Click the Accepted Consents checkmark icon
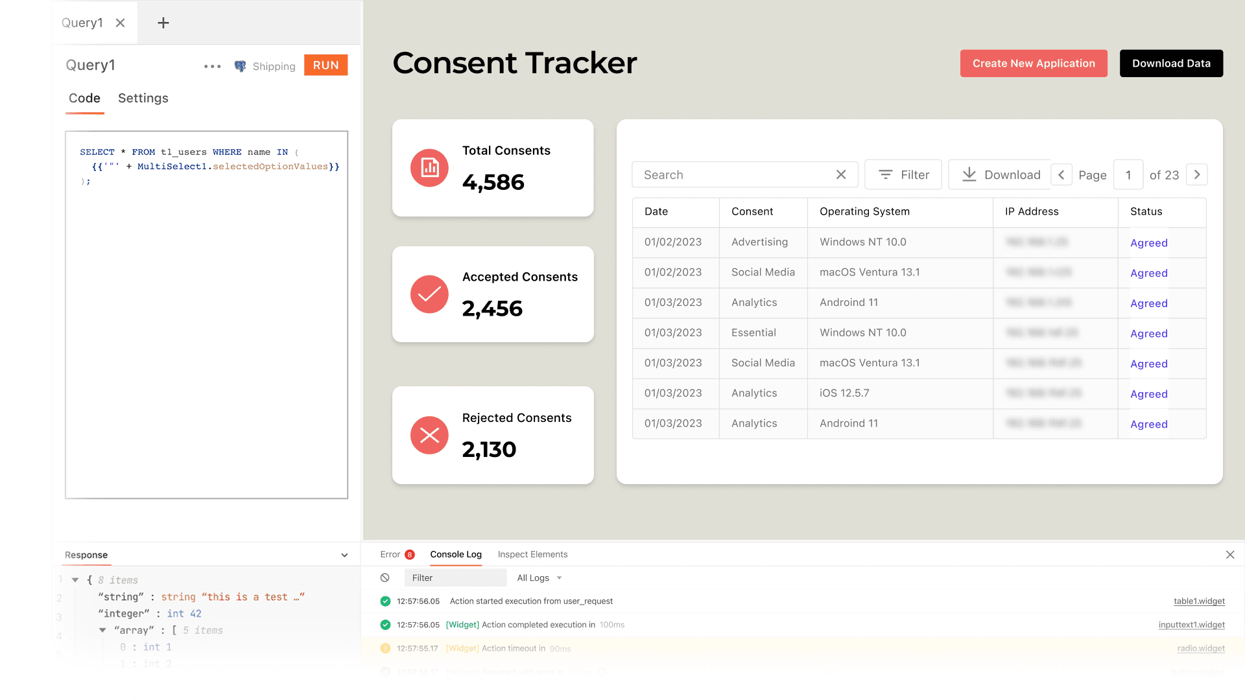 pos(429,294)
